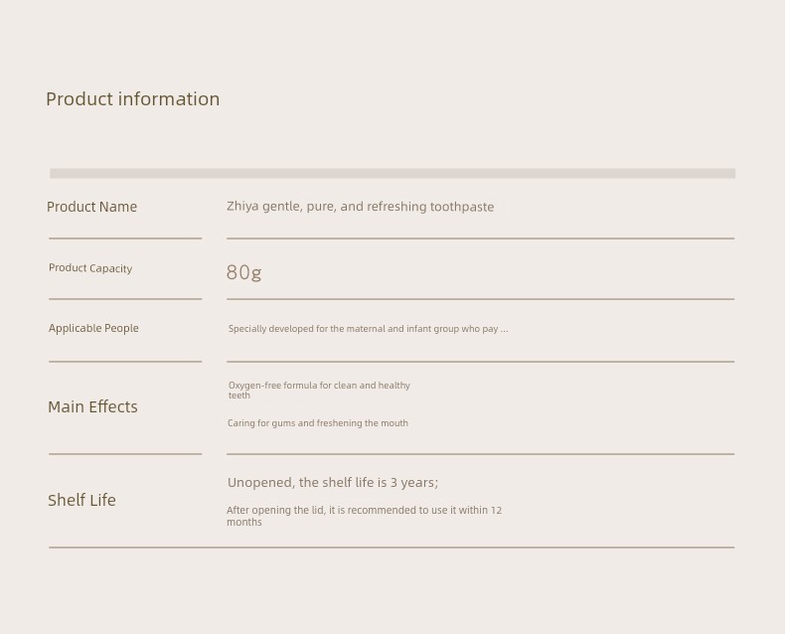Select the Oxygen-free formula effect text
Screen dimensions: 785x634
coord(319,391)
